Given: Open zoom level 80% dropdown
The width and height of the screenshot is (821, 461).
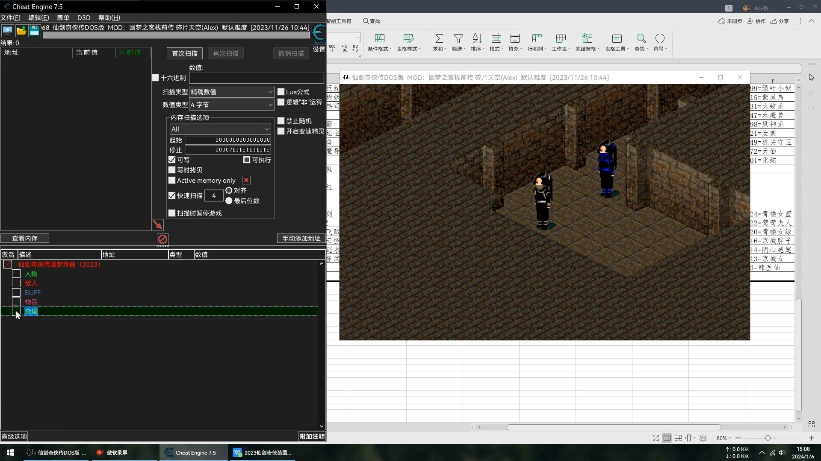Looking at the screenshot, I should click(x=724, y=438).
